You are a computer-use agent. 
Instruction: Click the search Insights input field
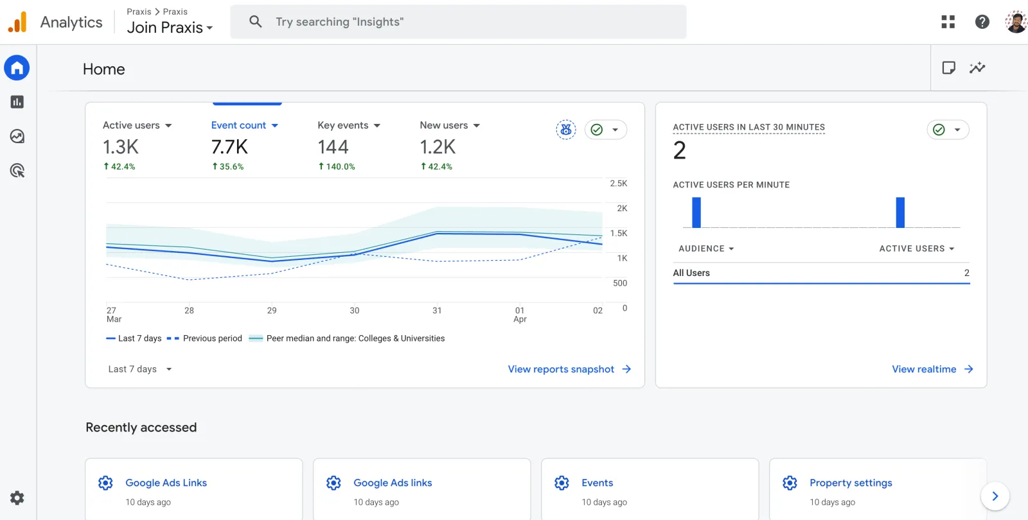pyautogui.click(x=458, y=22)
